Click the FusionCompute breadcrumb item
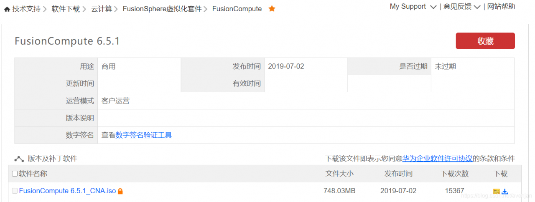This screenshot has width=535, height=202. 237,9
